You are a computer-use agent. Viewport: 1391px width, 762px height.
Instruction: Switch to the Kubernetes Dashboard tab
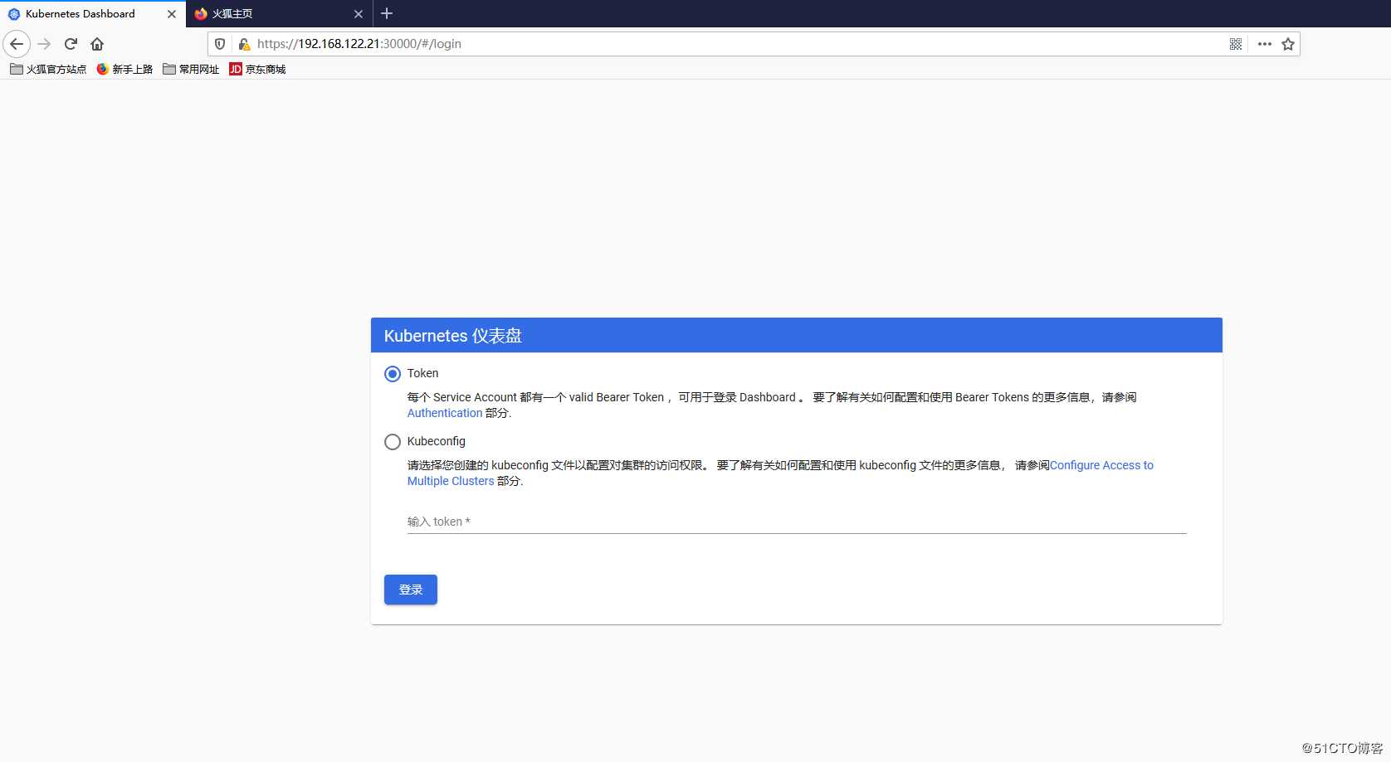[x=93, y=14]
